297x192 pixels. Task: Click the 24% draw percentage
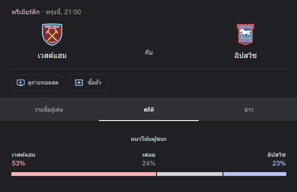[x=149, y=163]
